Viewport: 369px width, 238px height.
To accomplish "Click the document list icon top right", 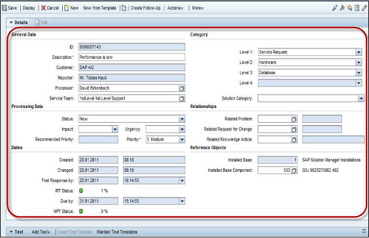I will tap(357, 8).
